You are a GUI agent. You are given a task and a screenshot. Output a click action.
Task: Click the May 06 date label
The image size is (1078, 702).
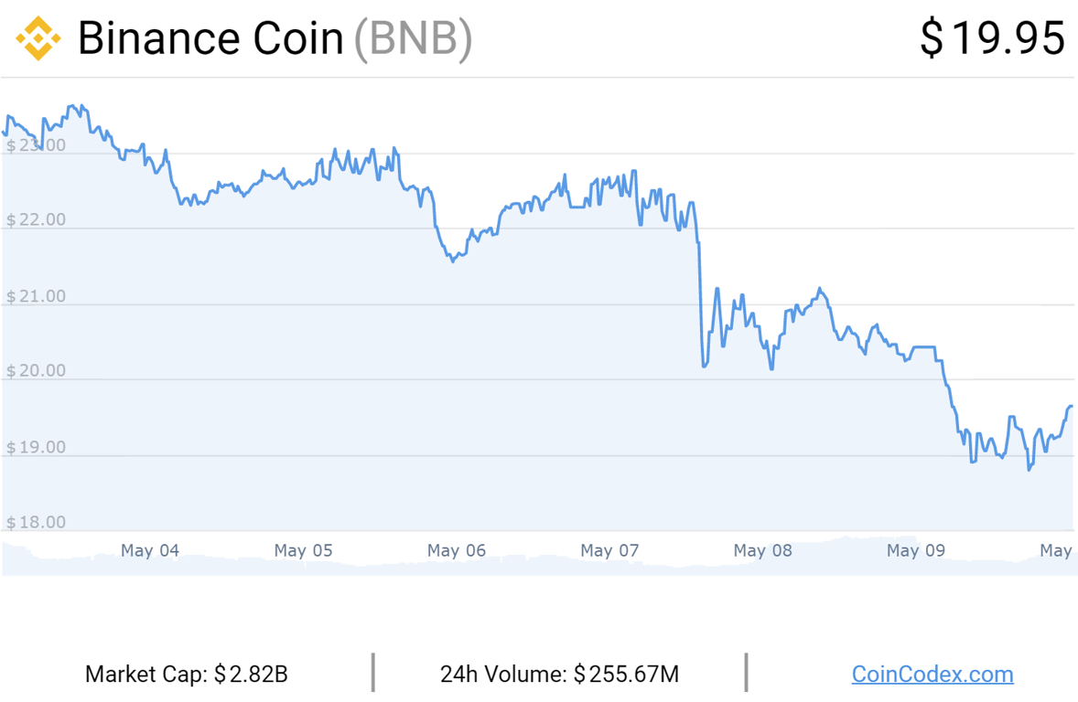456,550
